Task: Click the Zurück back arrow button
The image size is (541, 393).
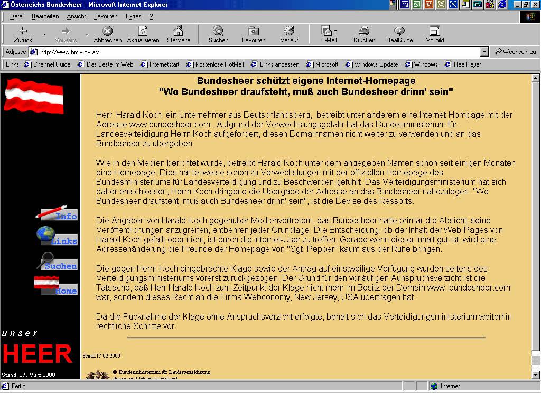Action: (23, 34)
